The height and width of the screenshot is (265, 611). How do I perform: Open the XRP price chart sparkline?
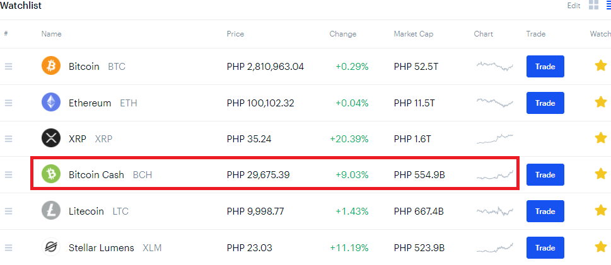pos(495,139)
